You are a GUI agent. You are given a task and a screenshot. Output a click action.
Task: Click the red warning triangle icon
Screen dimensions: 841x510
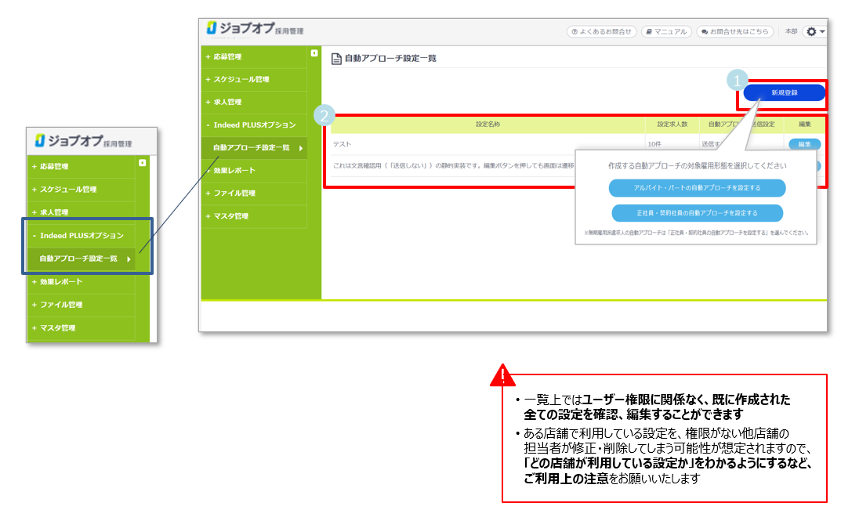tap(502, 376)
